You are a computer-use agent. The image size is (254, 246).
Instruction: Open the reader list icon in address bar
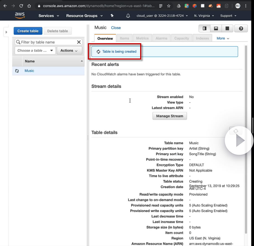click(161, 6)
